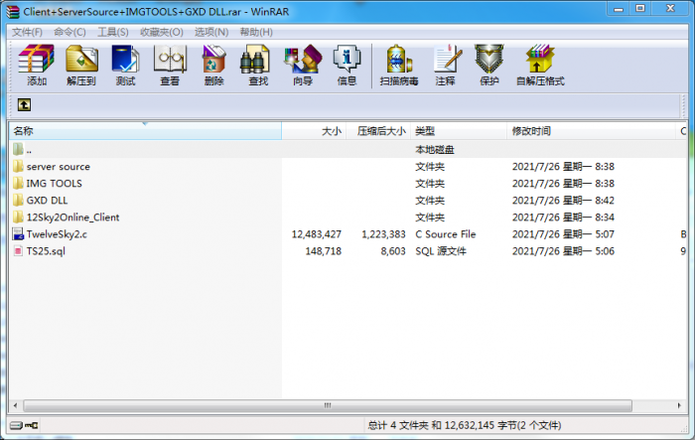Viewport: 695px width, 440px height.
Task: Run the Test (测试) archive tool
Action: [x=125, y=65]
